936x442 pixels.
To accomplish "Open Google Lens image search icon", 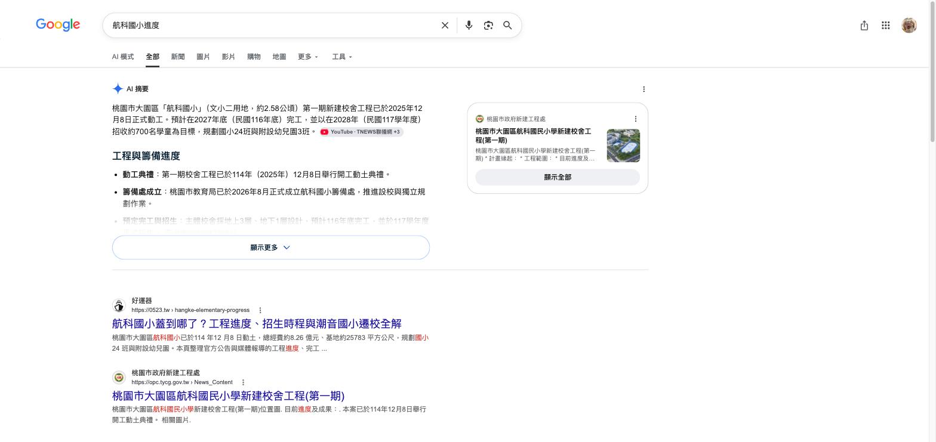I will [x=488, y=25].
